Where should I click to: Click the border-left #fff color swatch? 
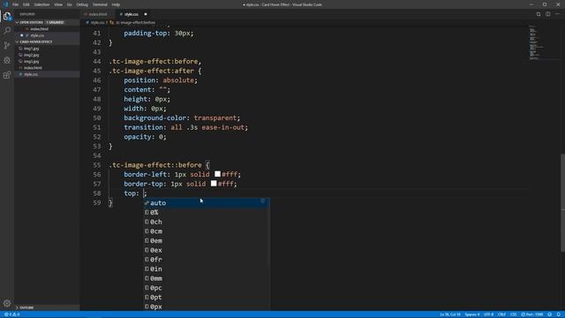pos(217,174)
